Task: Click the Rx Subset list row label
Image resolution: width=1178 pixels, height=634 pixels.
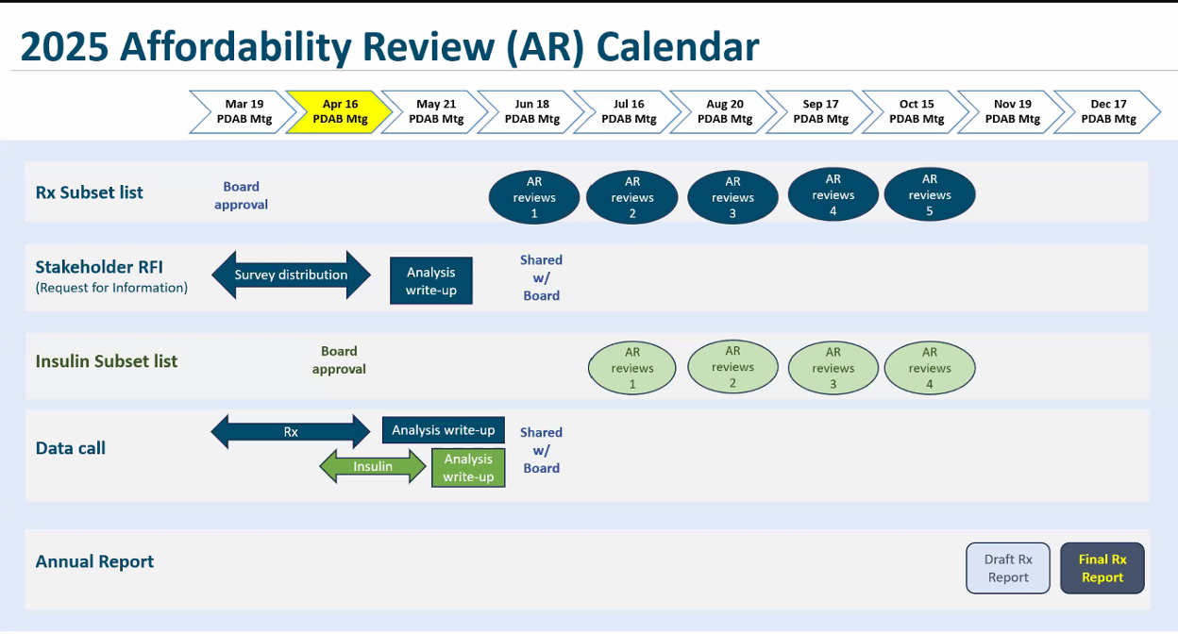Action: click(90, 192)
